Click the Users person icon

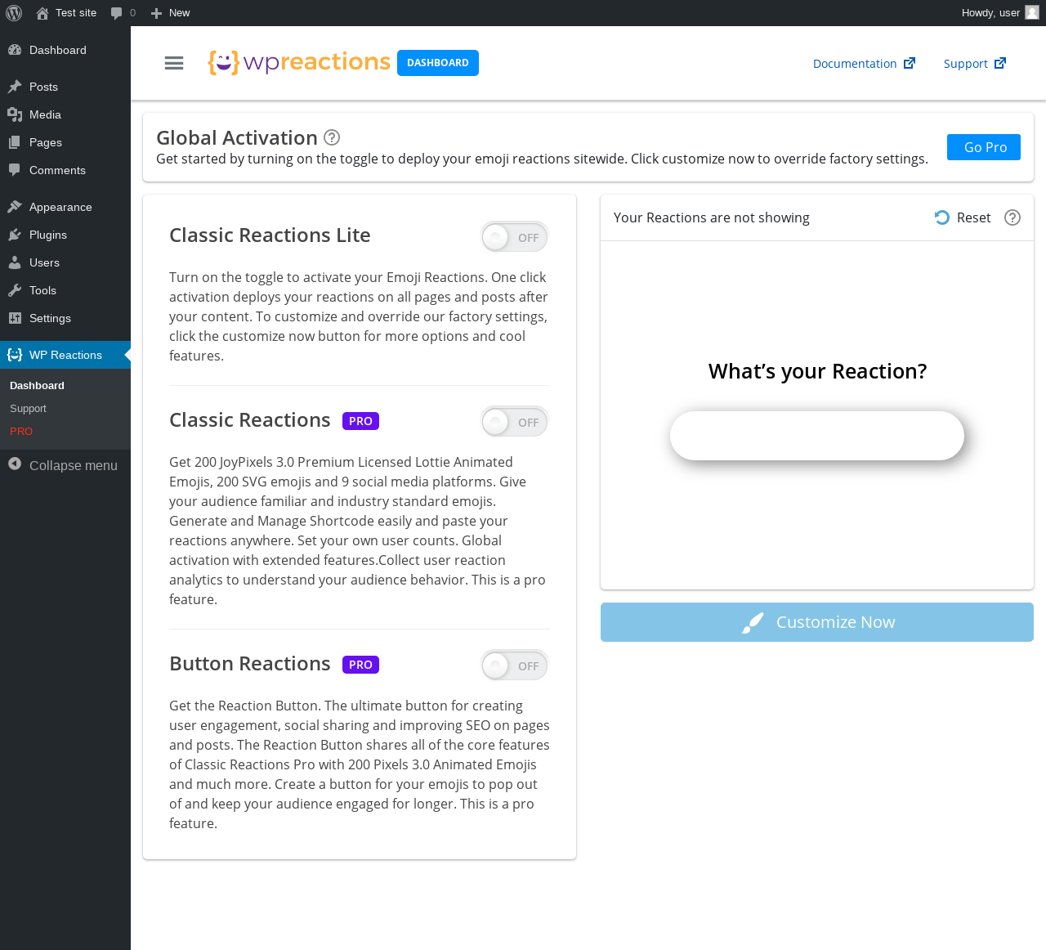click(15, 262)
